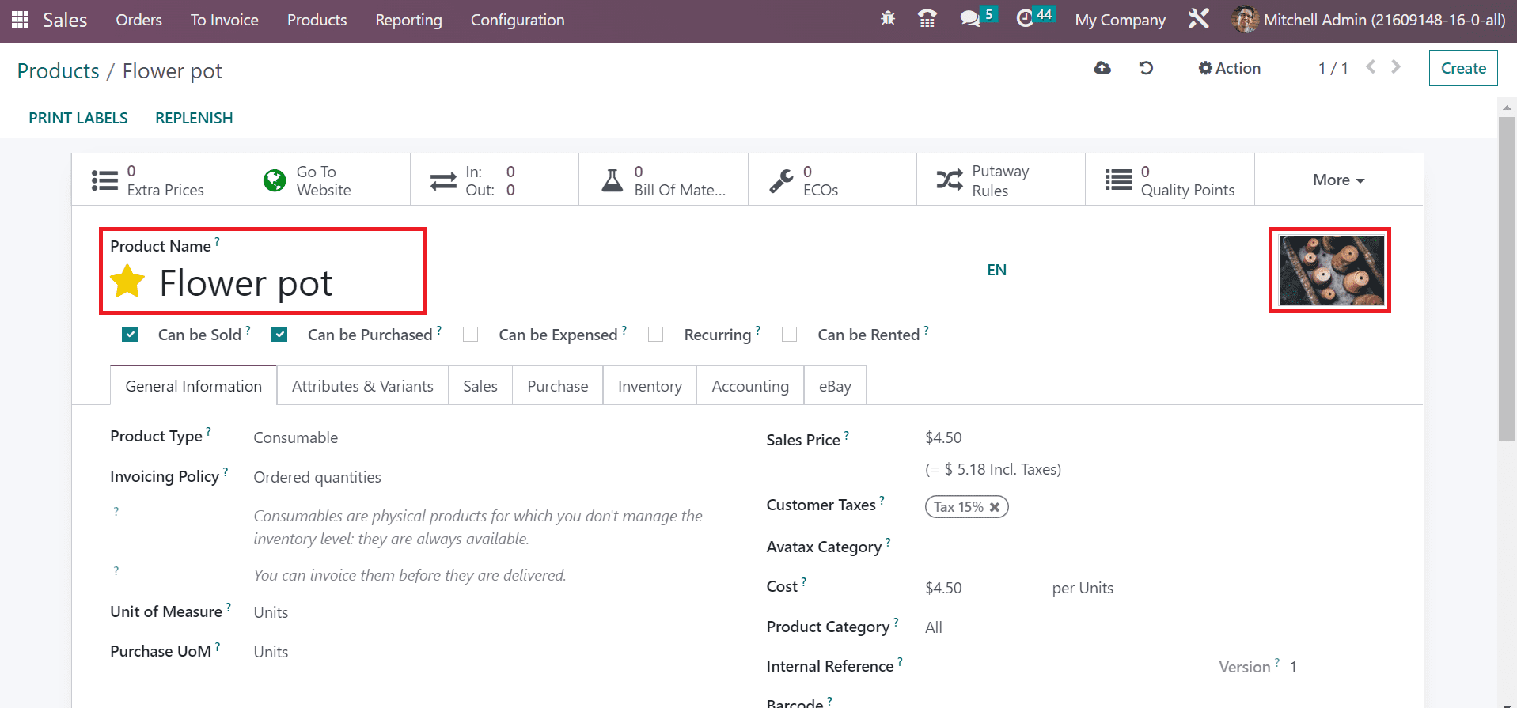Open Putaway Rules shuffle button
The width and height of the screenshot is (1517, 708).
point(1001,180)
